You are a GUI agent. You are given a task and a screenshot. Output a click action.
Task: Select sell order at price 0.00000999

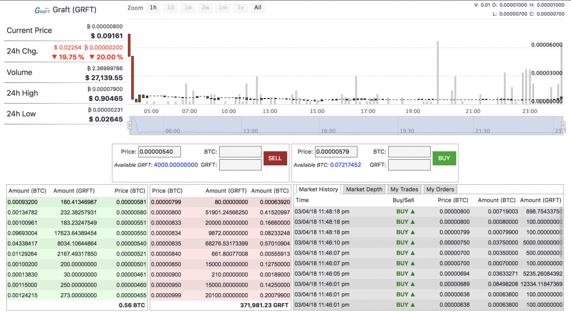(x=220, y=296)
